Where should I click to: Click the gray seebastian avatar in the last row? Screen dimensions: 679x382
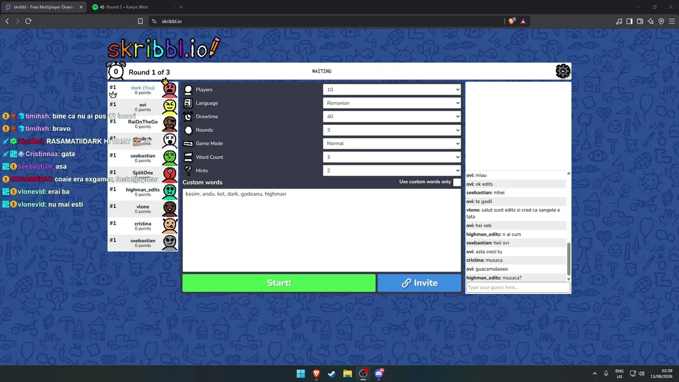(170, 243)
